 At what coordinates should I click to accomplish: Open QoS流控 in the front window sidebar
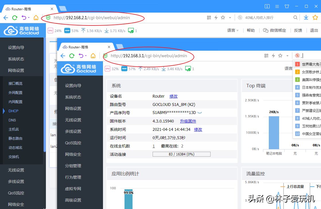(x=73, y=143)
